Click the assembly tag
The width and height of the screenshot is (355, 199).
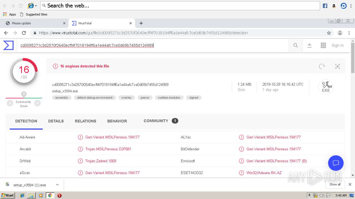click(62, 98)
